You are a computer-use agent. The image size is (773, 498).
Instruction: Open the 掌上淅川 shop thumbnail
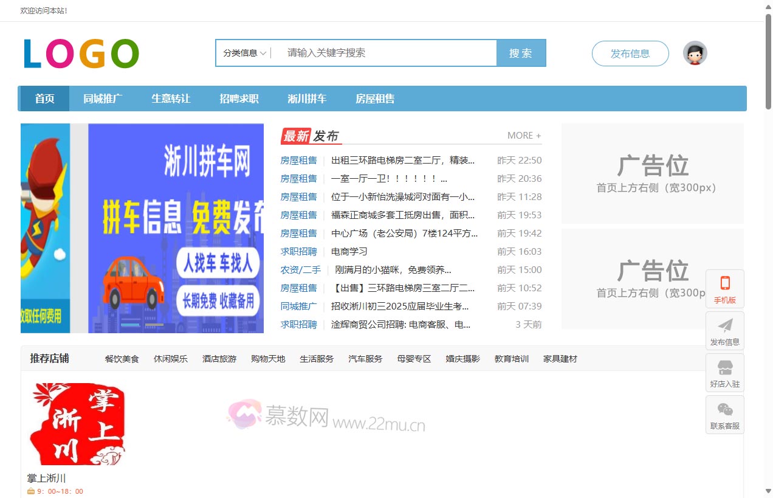(77, 424)
